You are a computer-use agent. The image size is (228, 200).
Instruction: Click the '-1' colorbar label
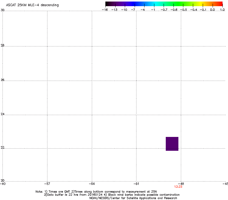click(153, 10)
